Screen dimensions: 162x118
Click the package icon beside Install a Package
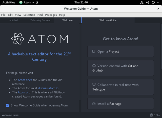[94, 104]
